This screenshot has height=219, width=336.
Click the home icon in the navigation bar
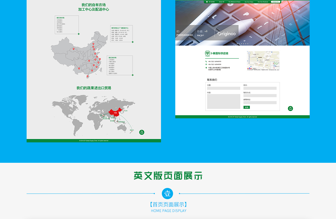point(207,2)
